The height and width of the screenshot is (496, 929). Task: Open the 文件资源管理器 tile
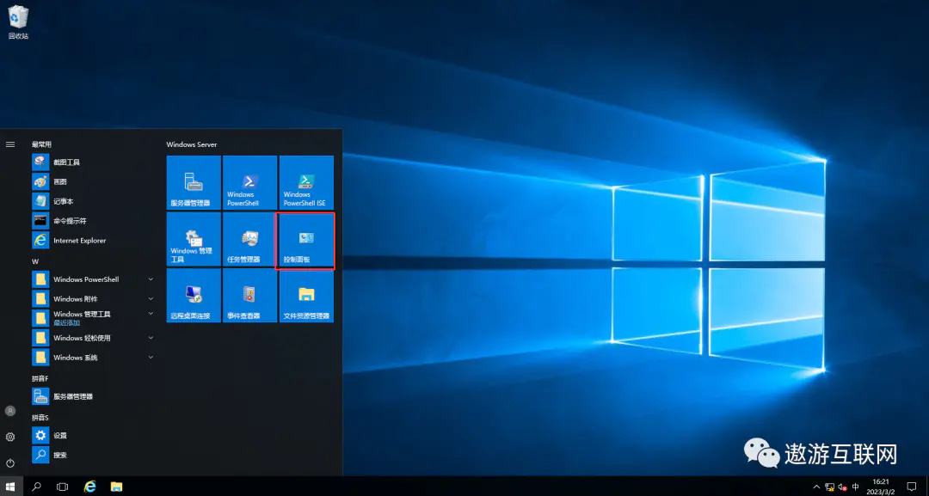306,296
